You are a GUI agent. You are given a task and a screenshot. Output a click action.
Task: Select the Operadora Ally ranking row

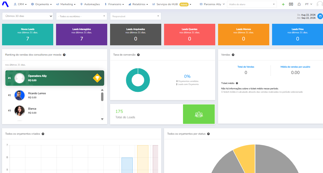coord(55,78)
